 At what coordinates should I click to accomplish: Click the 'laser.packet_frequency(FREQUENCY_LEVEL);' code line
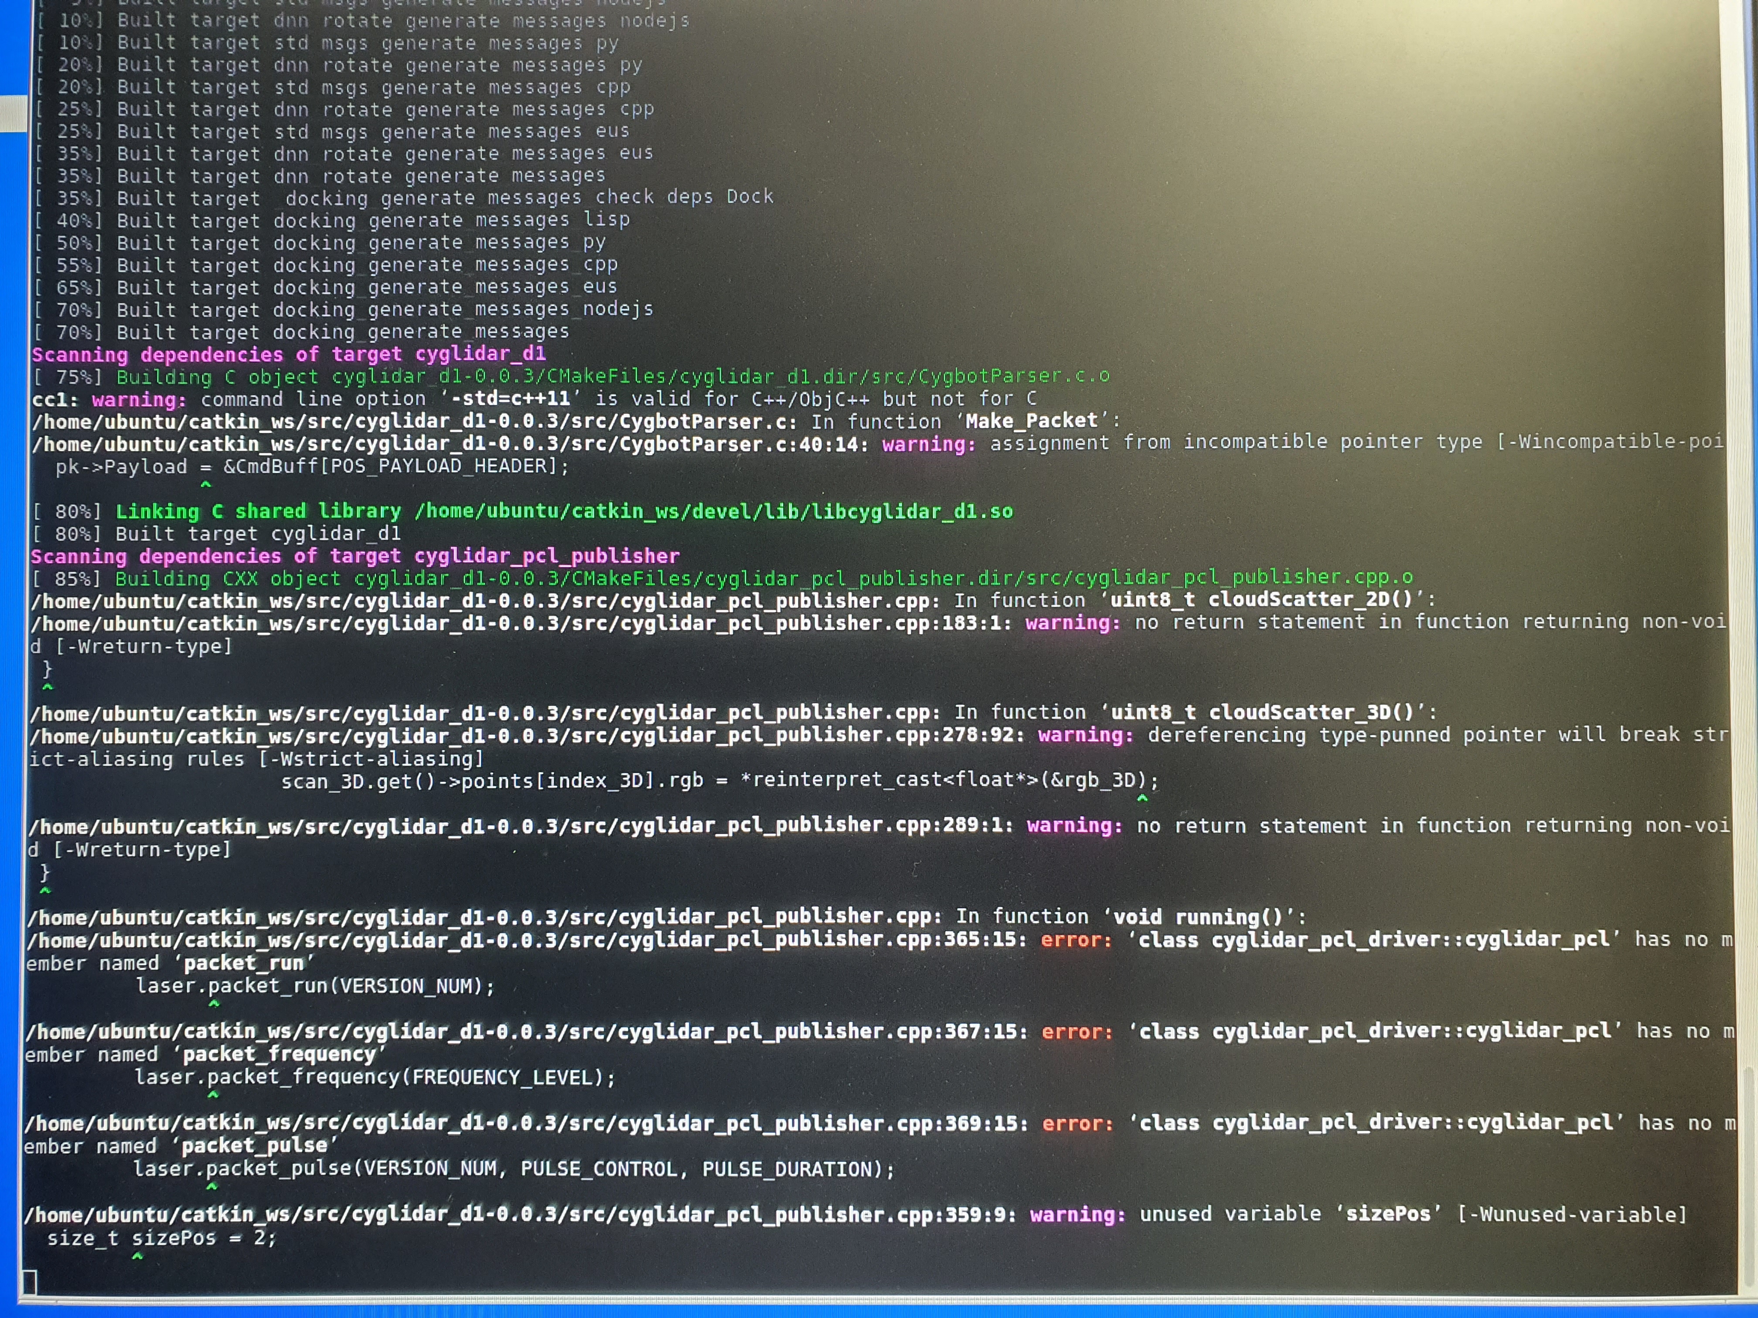[x=375, y=1078]
